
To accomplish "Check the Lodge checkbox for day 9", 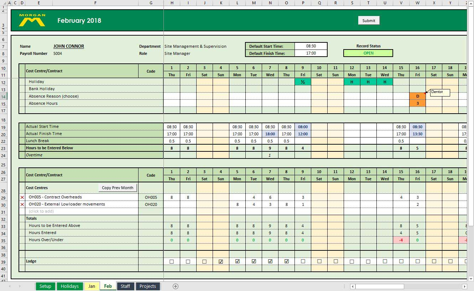I will (x=303, y=261).
